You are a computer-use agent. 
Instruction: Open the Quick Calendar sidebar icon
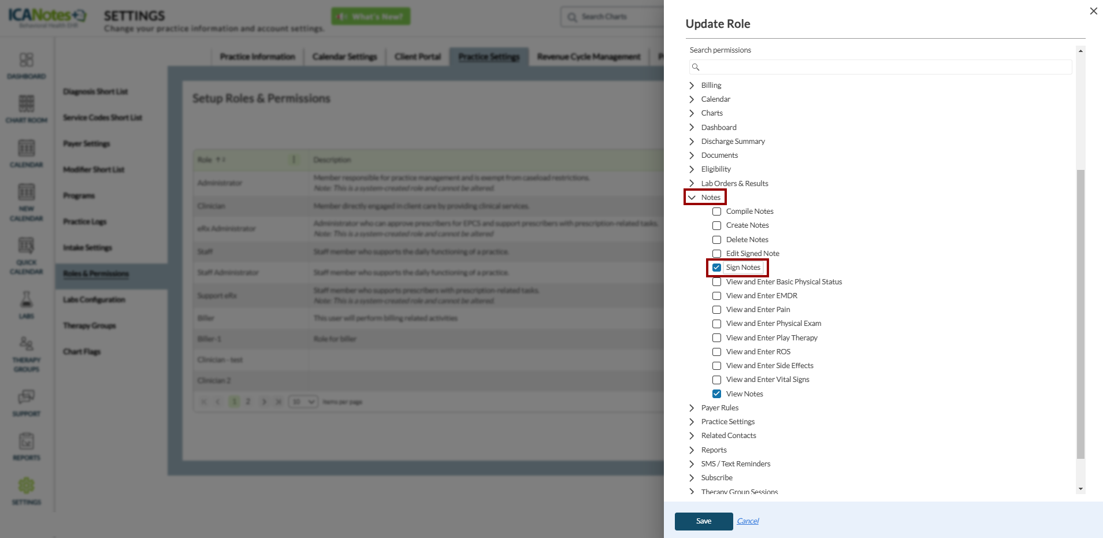pos(27,246)
